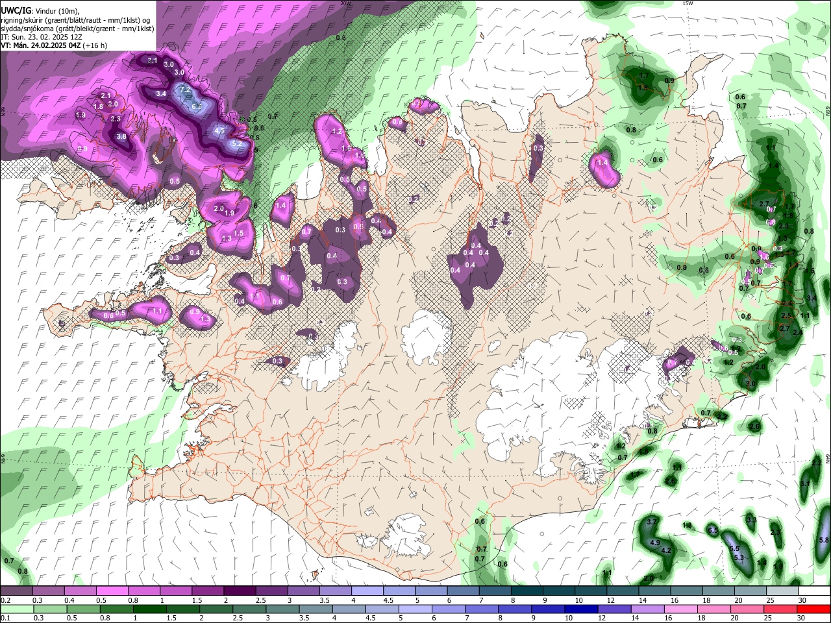
Task: Click the 3.8 snowfall value in the northwest
Action: coord(121,137)
